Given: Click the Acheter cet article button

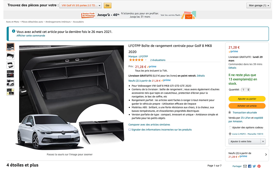Looking at the screenshot, I should pyautogui.click(x=247, y=106).
